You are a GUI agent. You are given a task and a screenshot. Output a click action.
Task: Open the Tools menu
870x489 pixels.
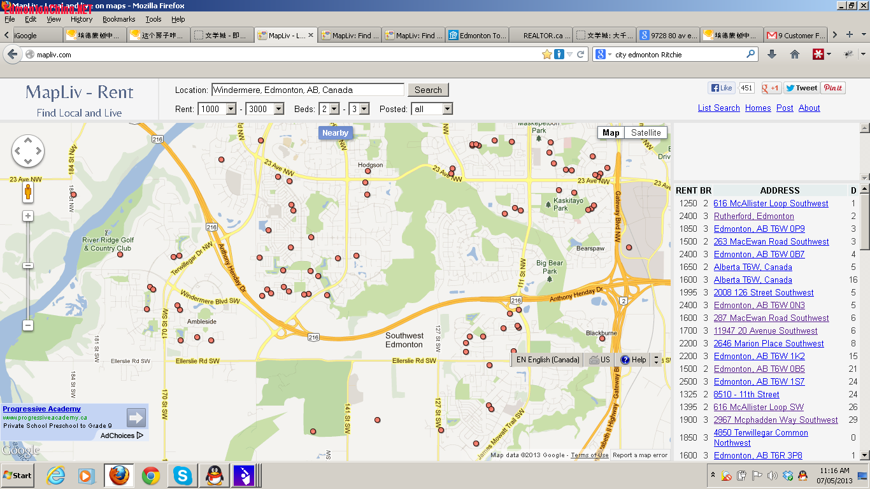pos(153,19)
